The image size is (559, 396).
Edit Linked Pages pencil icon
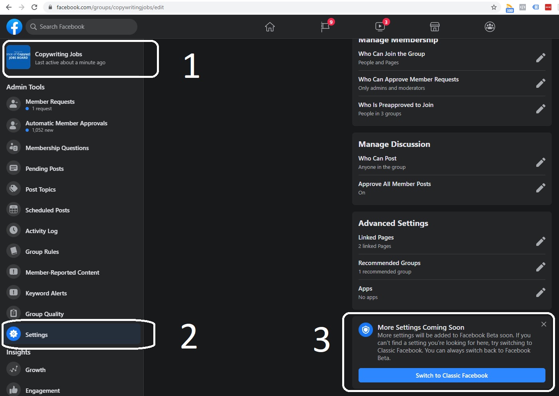[541, 242]
